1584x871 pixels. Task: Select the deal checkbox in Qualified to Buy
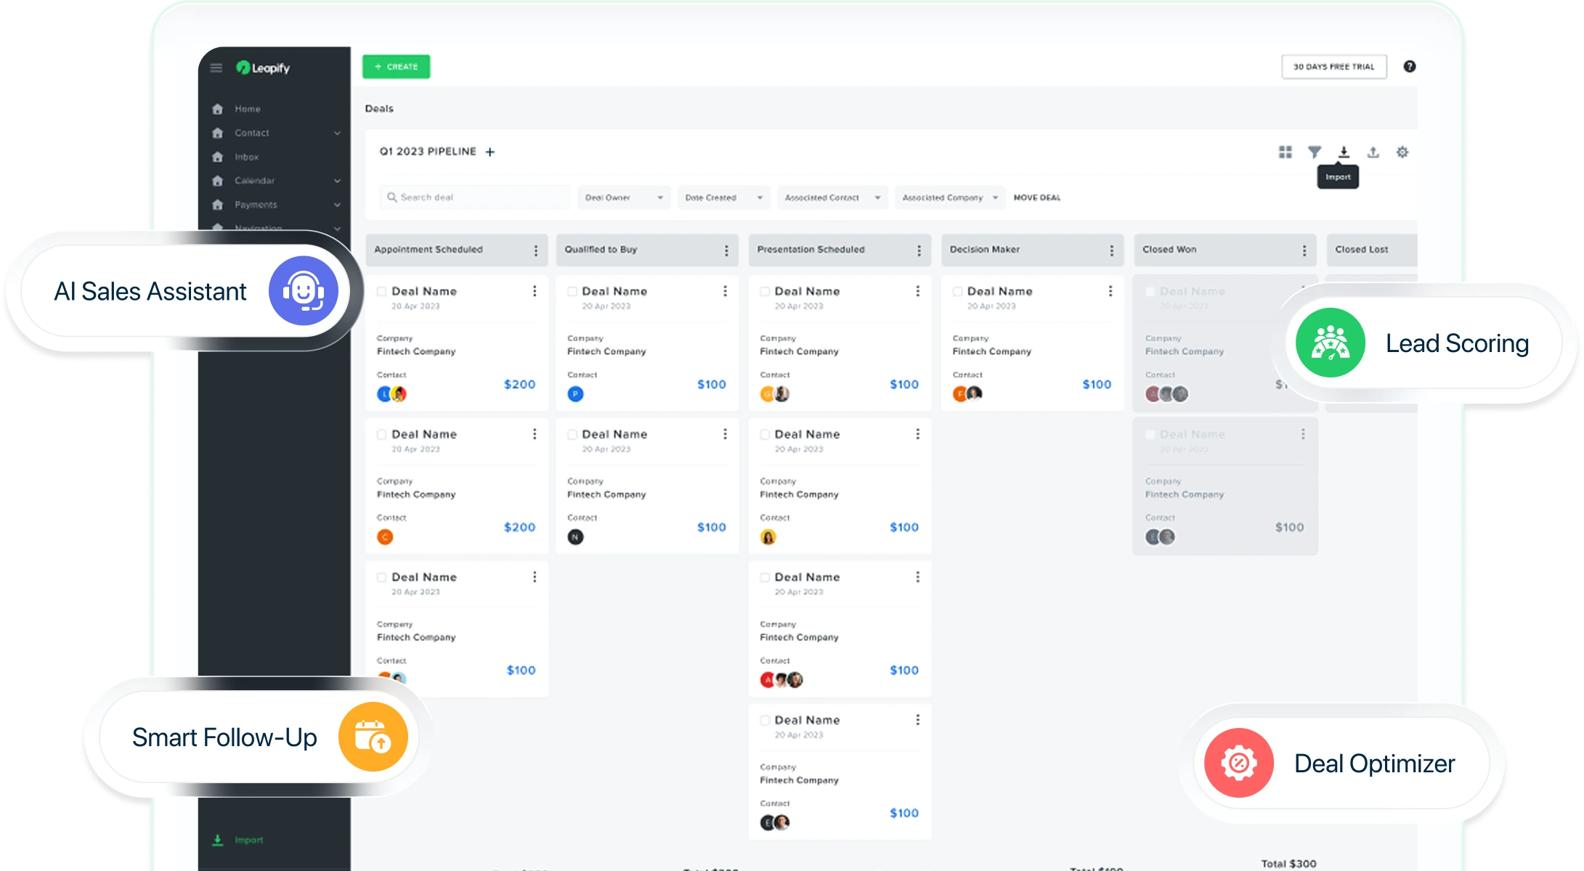pyautogui.click(x=572, y=290)
